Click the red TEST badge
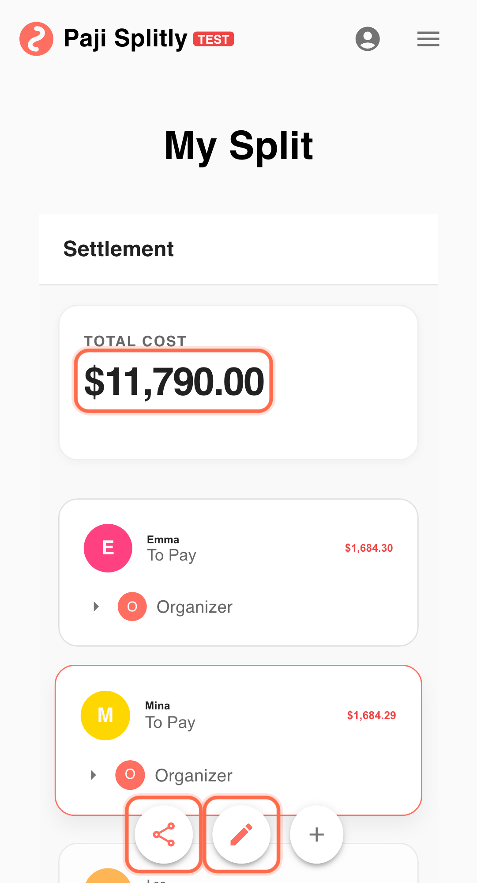Screen dimensions: 477x883 tap(214, 39)
